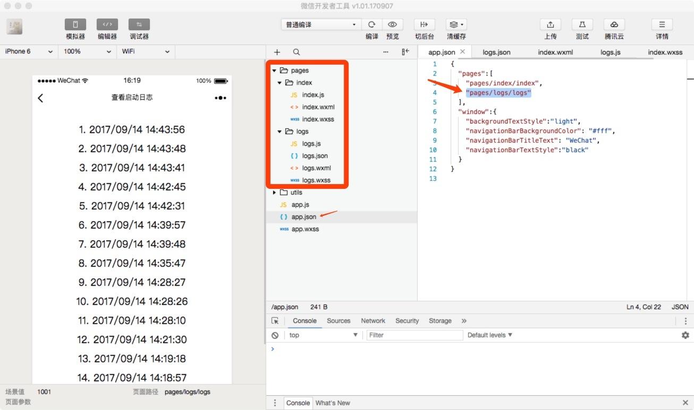Viewport: 694px width, 410px height.
Task: Click the user avatar thumbnail
Action: 14,27
